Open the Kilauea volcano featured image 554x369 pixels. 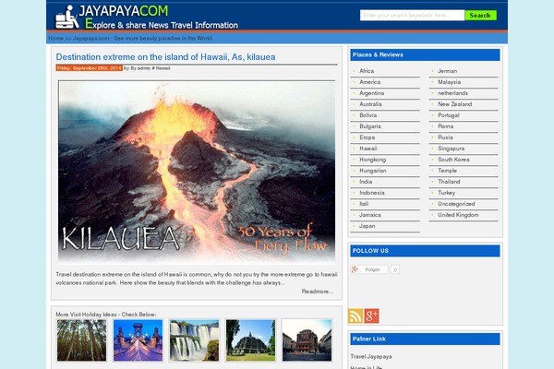(x=197, y=172)
